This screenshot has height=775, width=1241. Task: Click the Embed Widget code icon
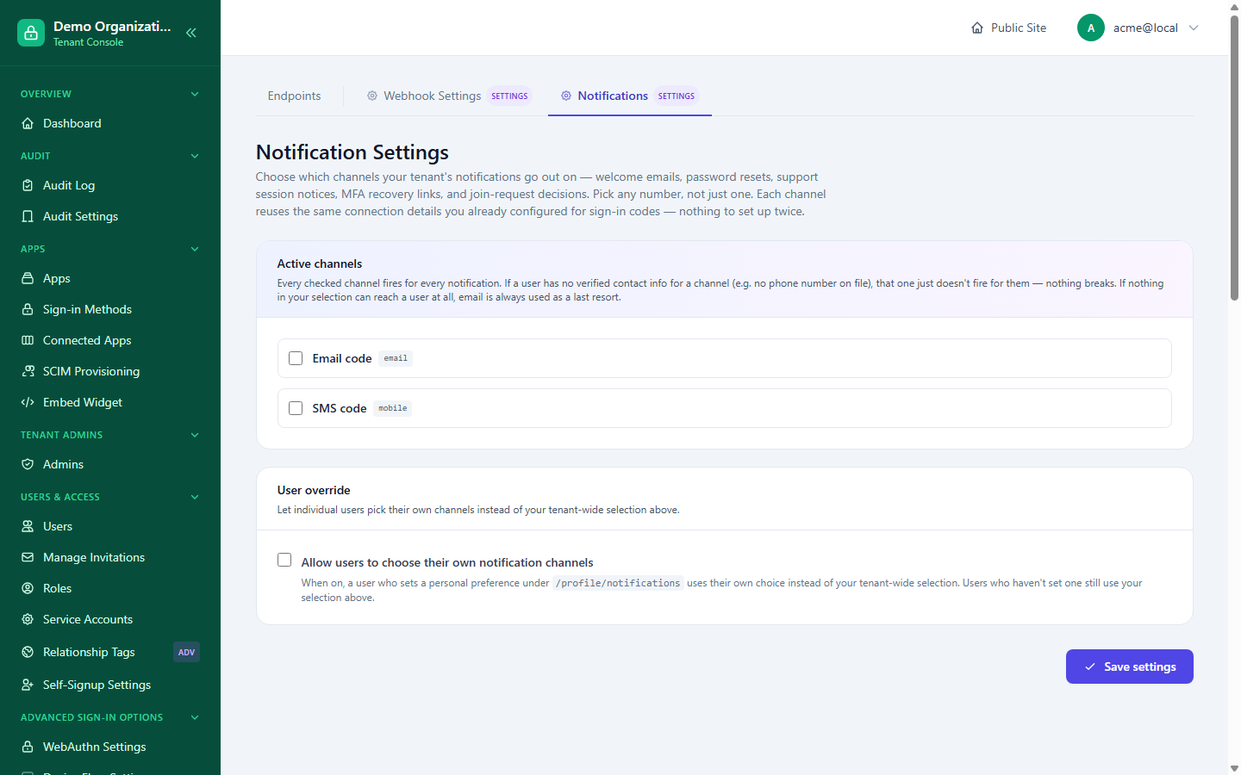point(28,402)
